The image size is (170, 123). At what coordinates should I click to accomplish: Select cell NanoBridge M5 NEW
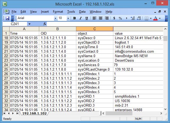138,56
